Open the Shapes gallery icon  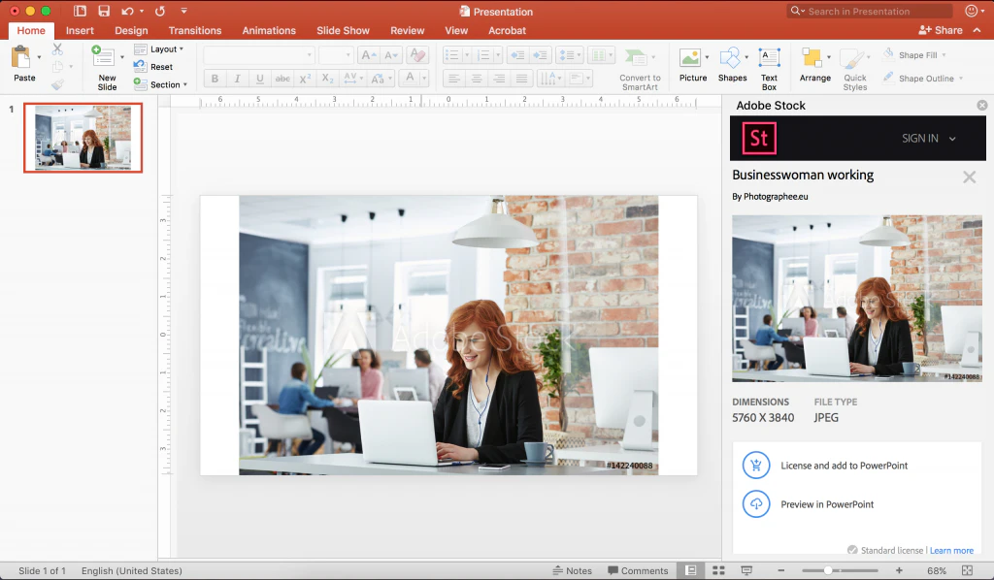click(730, 58)
